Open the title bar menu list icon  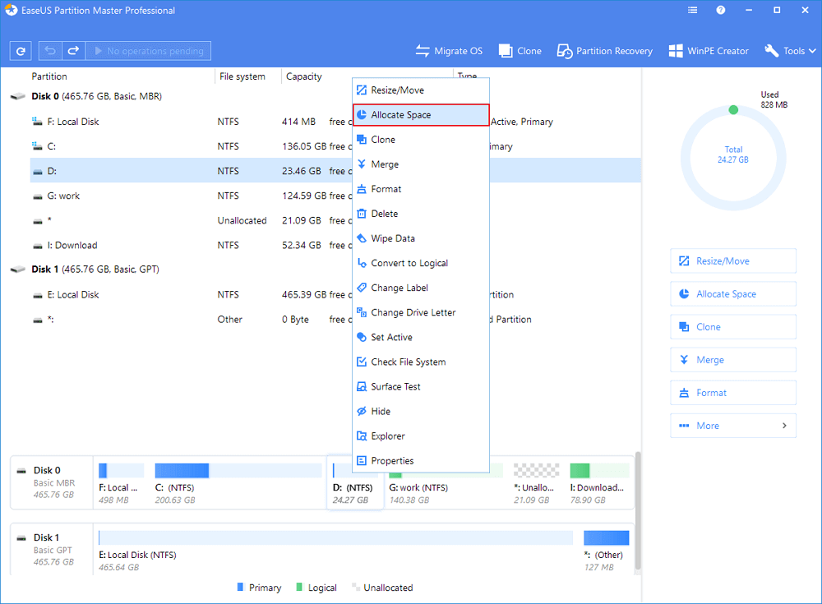coord(692,10)
